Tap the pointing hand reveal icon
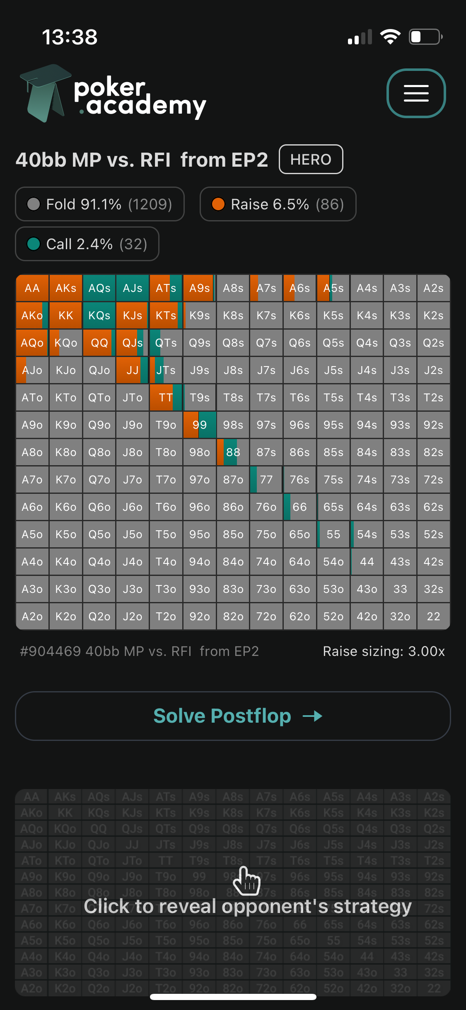The height and width of the screenshot is (1010, 466). (246, 881)
